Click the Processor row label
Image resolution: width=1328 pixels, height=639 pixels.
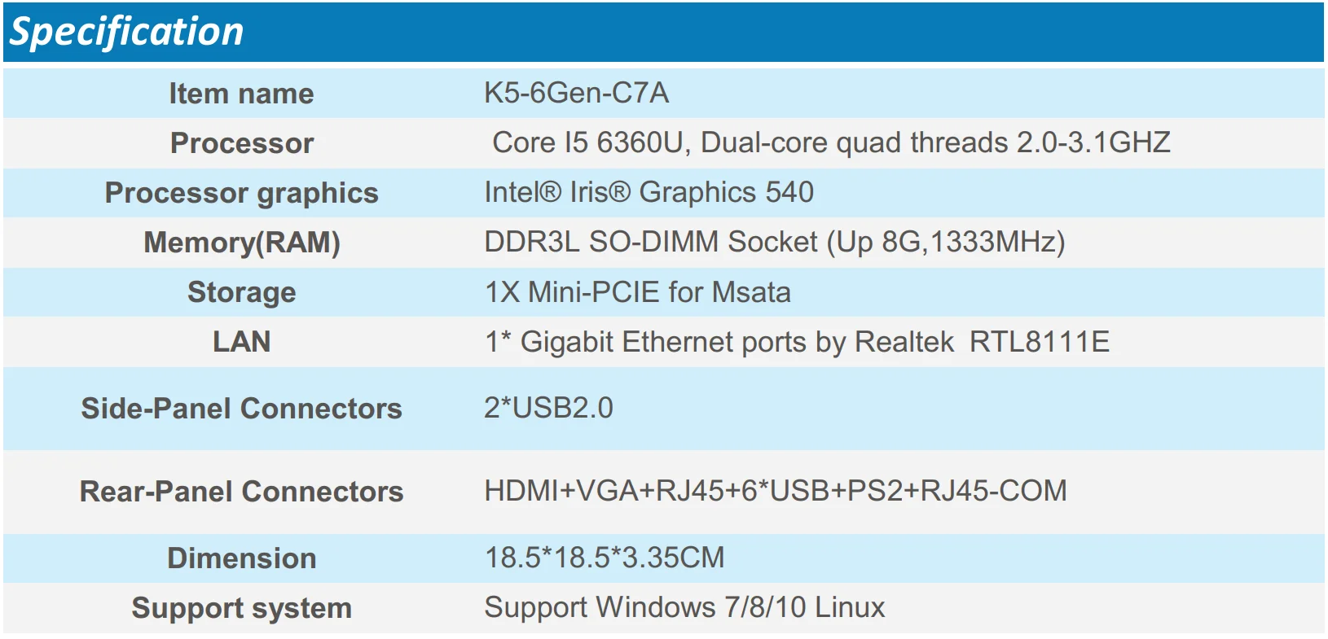(241, 143)
